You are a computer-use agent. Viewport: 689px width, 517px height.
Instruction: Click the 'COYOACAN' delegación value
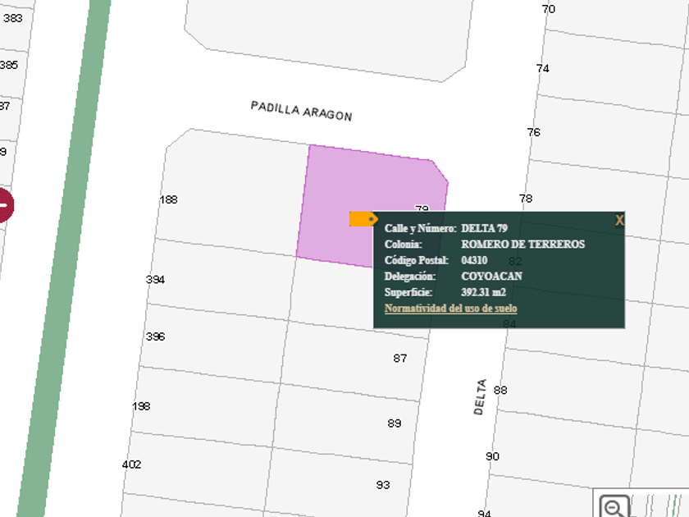[x=491, y=276]
